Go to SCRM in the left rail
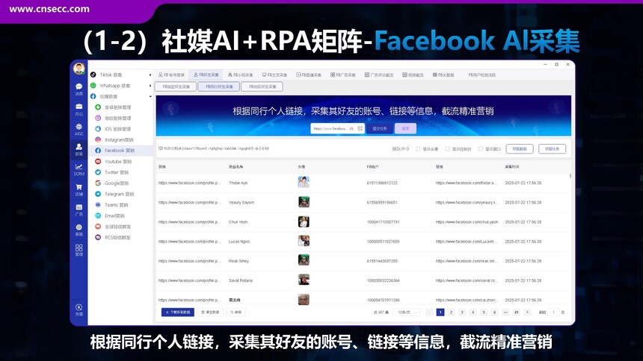Screen dimensions: 643x361 coord(79,169)
